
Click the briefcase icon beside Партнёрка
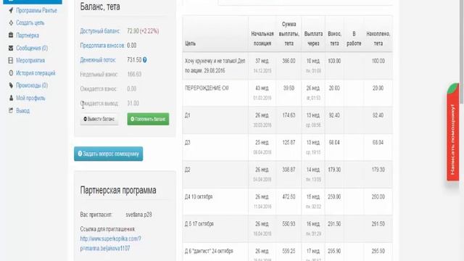coord(11,36)
